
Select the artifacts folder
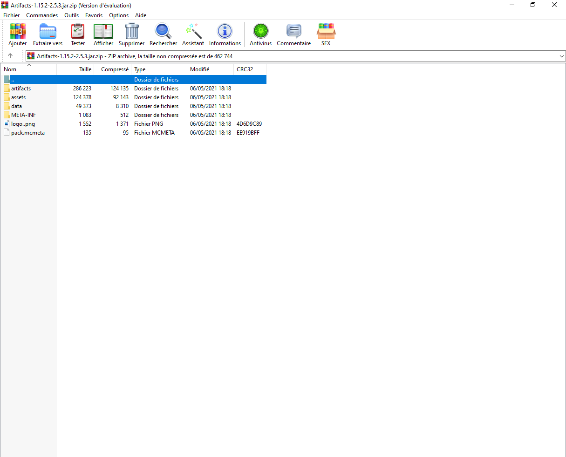(21, 89)
